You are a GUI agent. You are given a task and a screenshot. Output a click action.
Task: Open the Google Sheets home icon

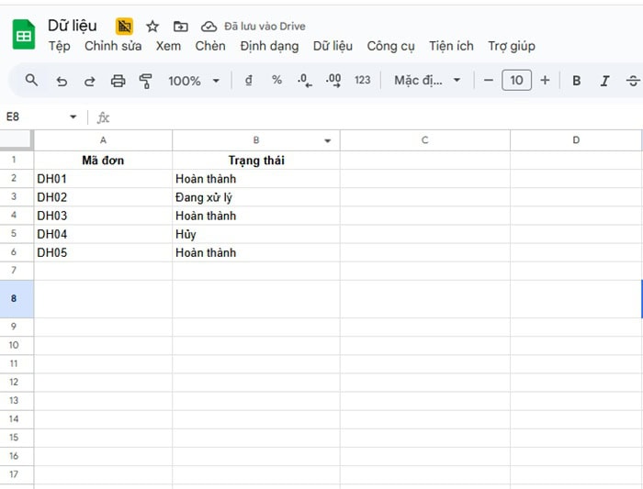pos(24,35)
